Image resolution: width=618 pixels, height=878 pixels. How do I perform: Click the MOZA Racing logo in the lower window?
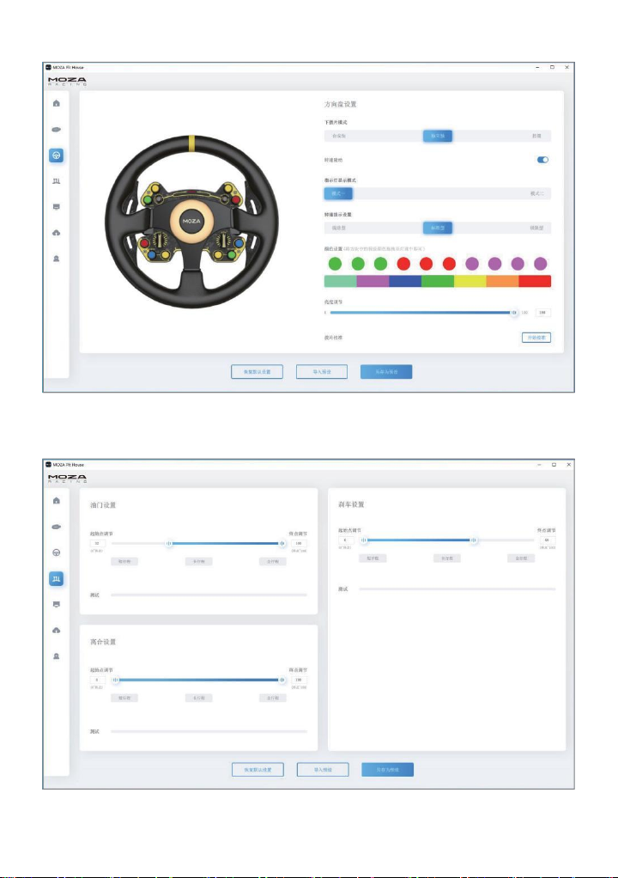tap(67, 479)
